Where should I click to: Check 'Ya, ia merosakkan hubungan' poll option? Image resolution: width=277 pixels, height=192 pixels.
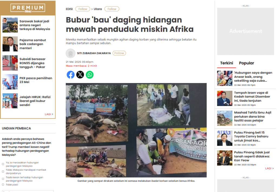coord(3,164)
